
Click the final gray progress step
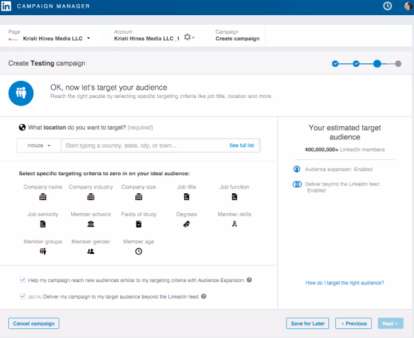[398, 63]
